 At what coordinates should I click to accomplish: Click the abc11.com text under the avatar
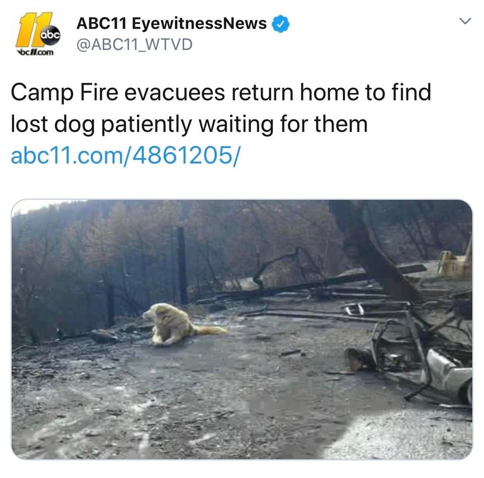(35, 52)
